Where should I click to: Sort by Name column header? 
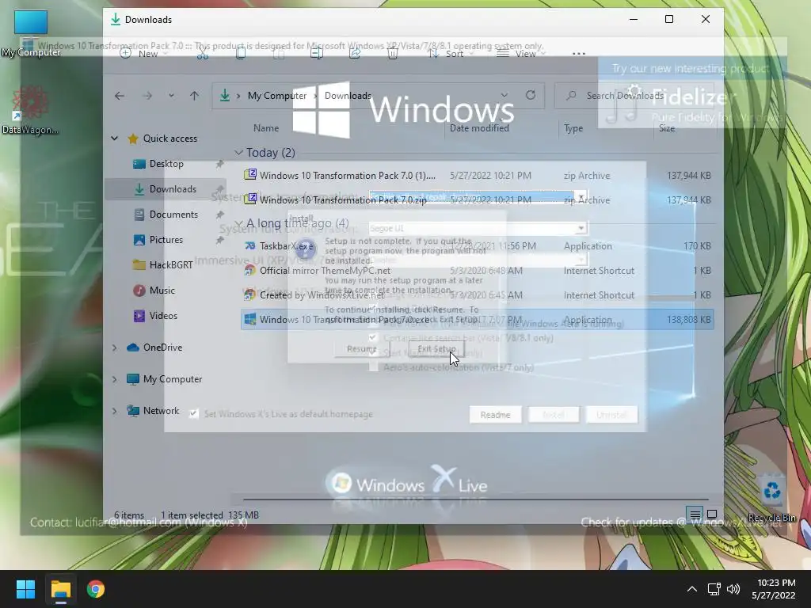pos(266,128)
